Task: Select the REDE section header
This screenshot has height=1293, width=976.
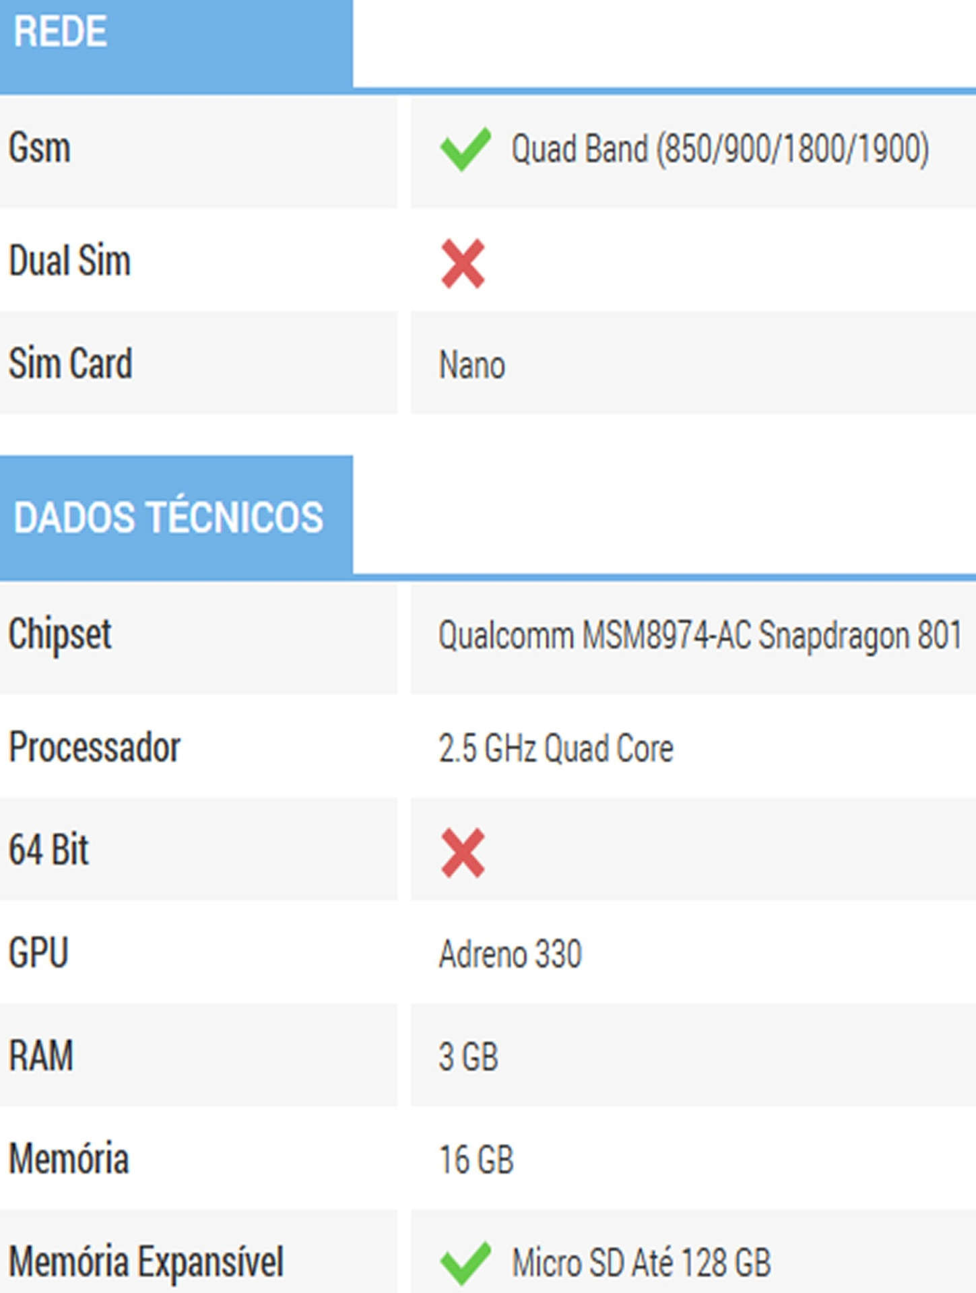Action: 61,32
